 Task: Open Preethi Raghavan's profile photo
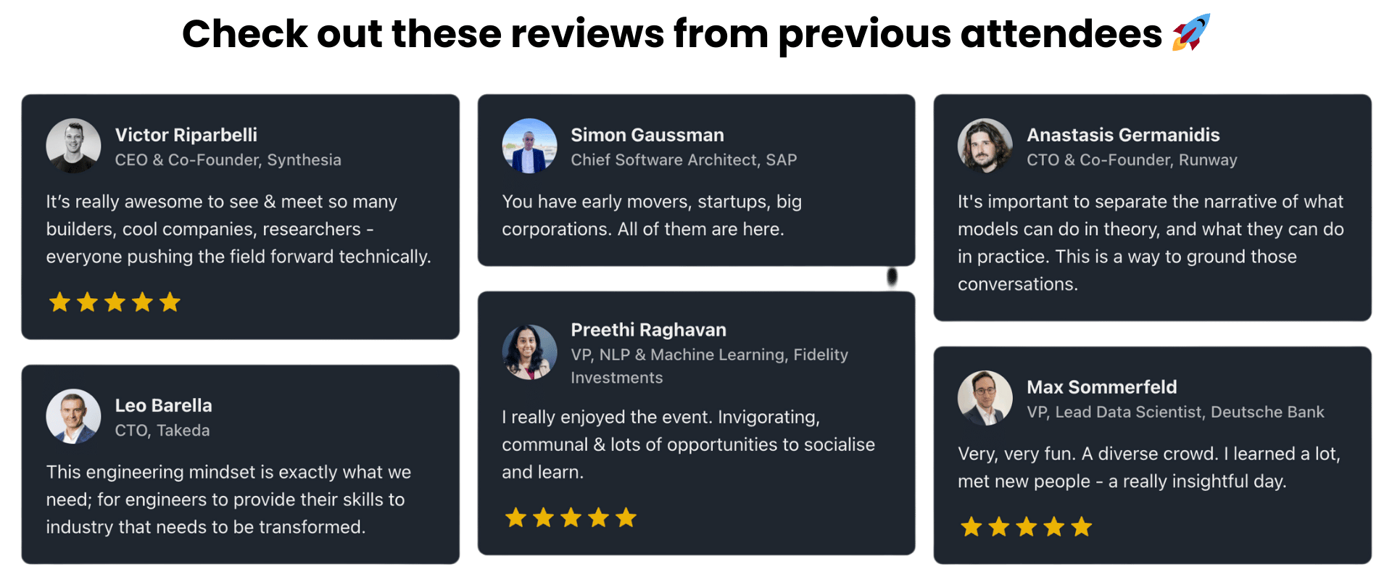tap(529, 352)
